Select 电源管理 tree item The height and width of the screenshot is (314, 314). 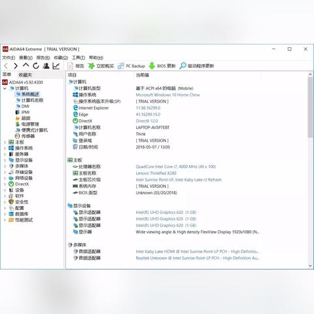pyautogui.click(x=30, y=124)
